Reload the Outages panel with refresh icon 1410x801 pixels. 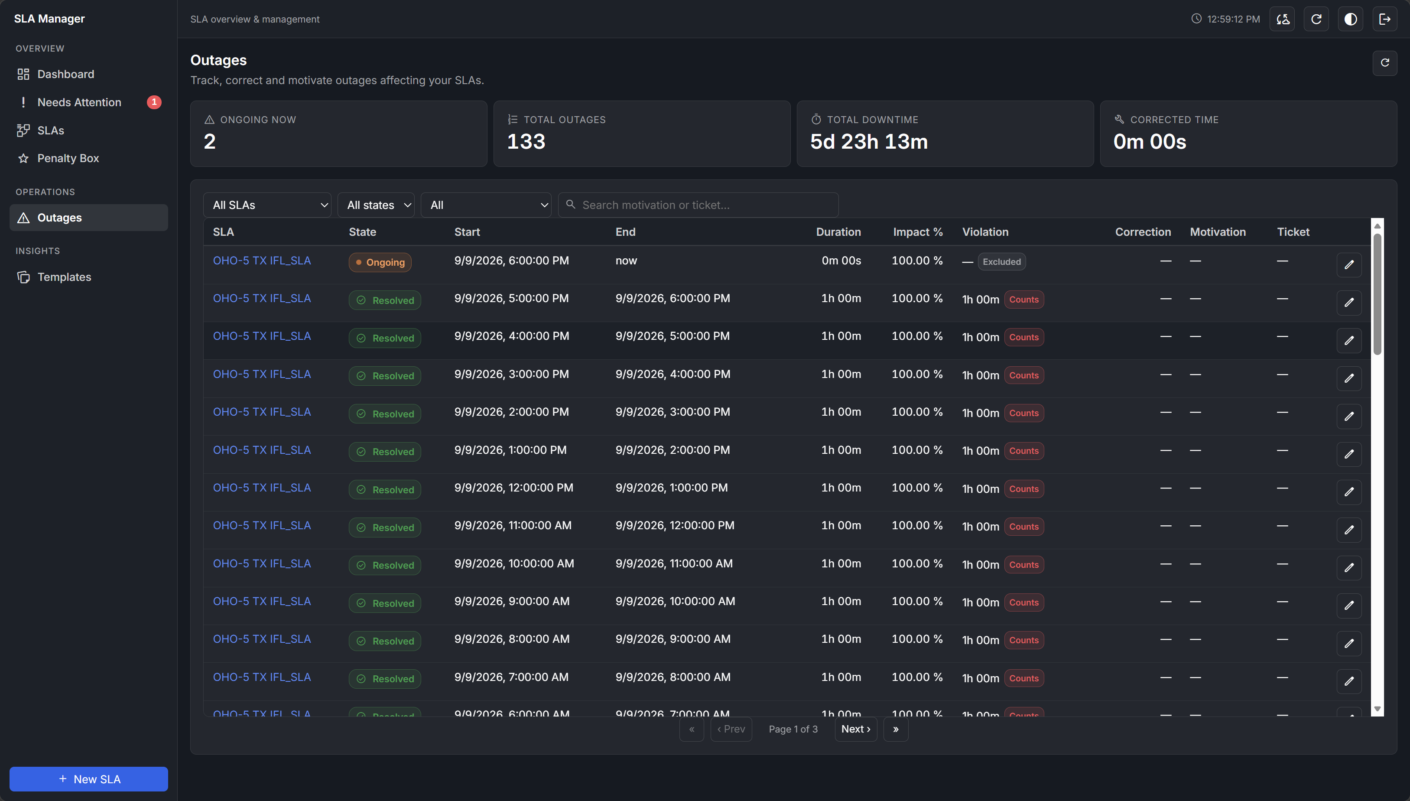[x=1385, y=63]
